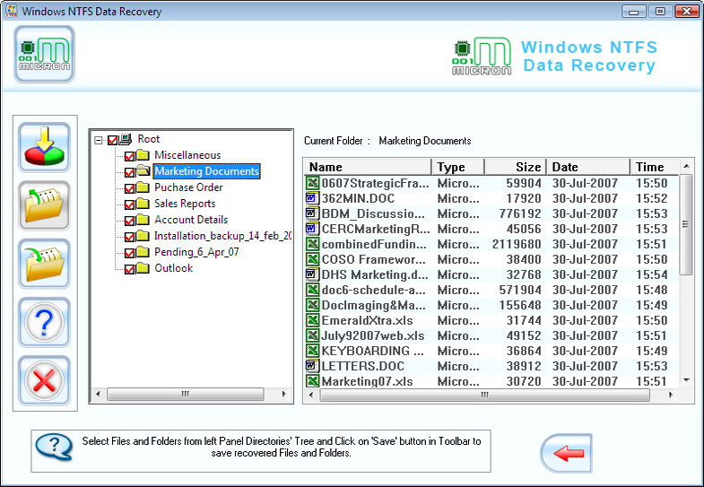Click the Word icon of DHS Marketing file

tap(312, 274)
